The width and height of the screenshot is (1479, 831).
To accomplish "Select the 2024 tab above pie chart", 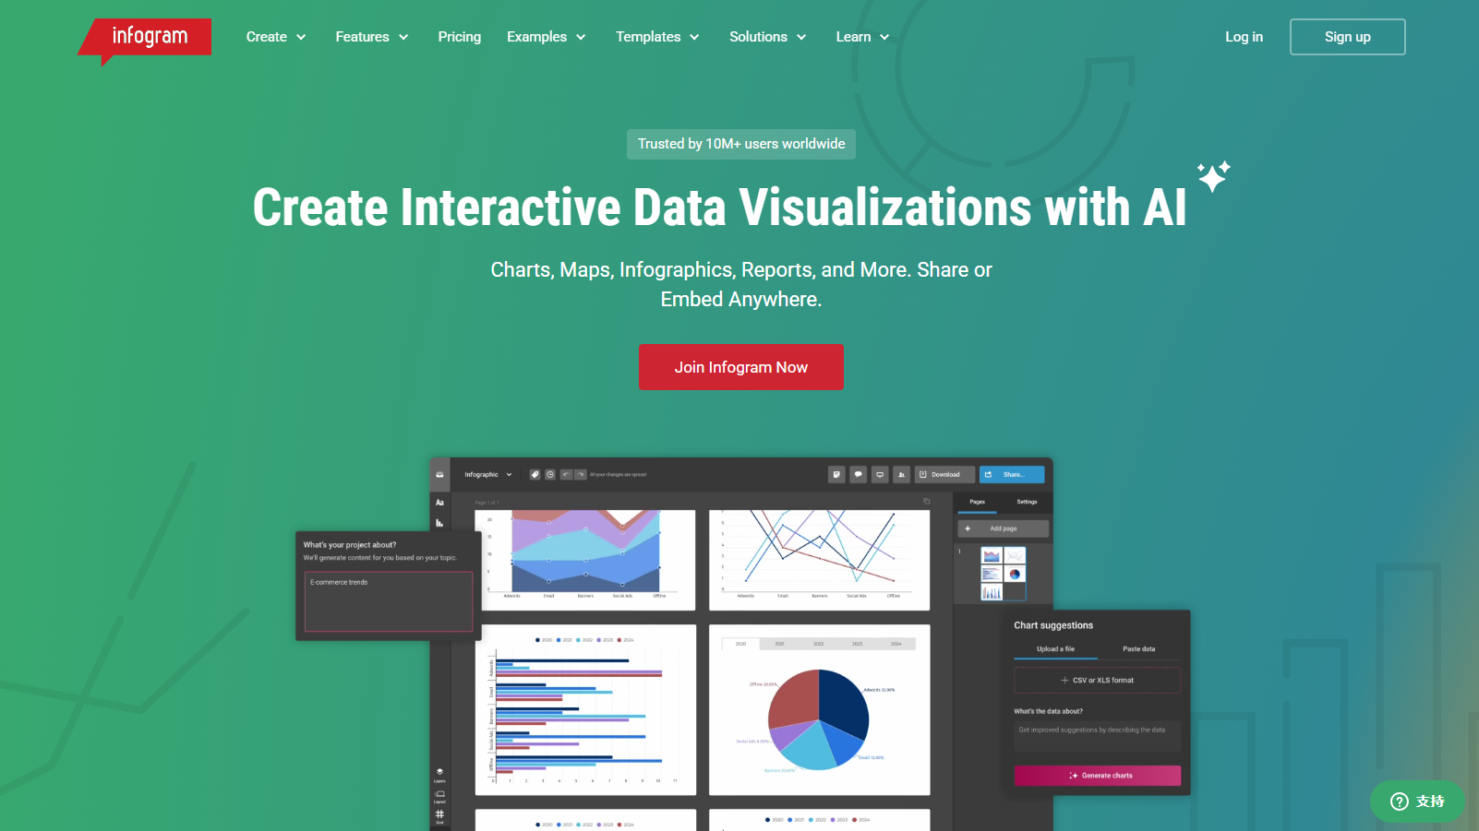I will click(x=896, y=644).
